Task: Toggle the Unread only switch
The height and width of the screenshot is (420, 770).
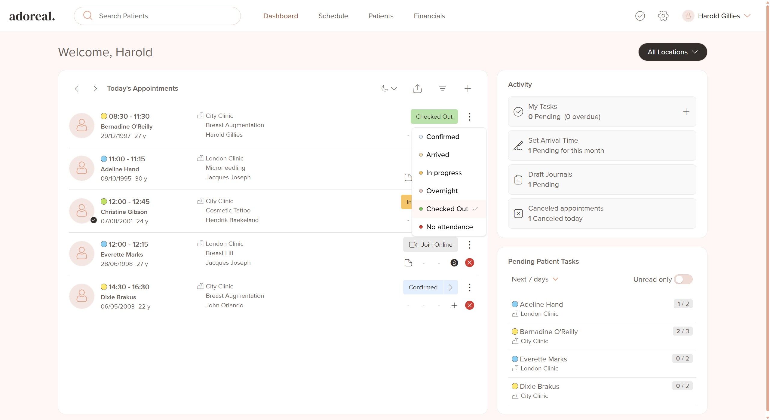Action: (683, 279)
